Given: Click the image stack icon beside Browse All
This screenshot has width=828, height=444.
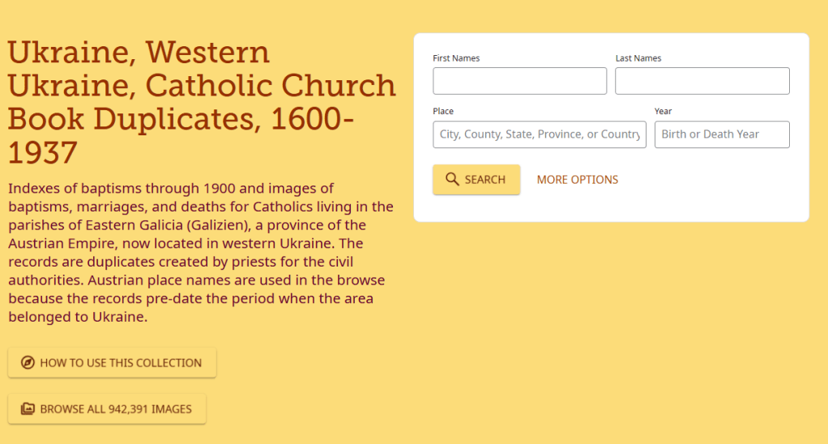Looking at the screenshot, I should (x=28, y=409).
